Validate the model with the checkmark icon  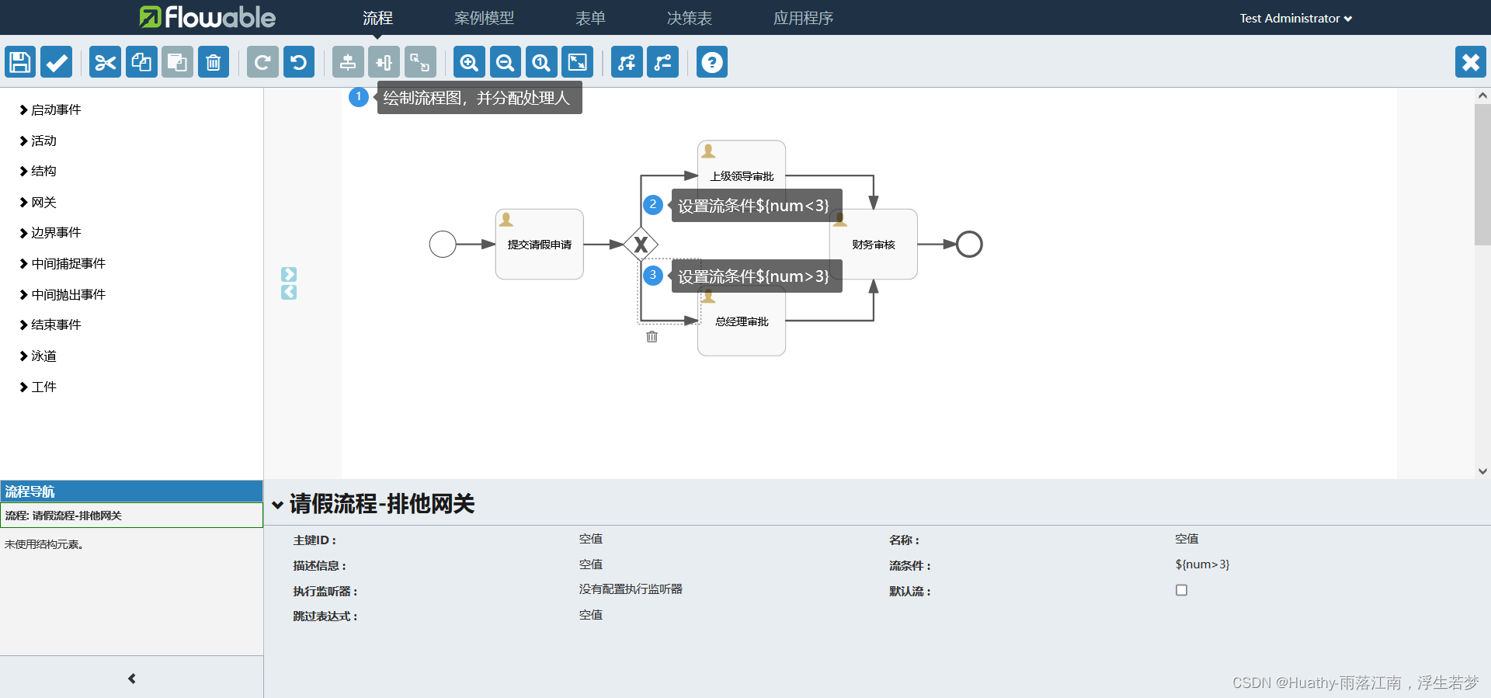point(57,62)
